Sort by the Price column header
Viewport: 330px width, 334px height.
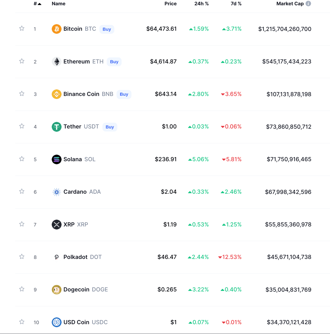[x=170, y=4]
